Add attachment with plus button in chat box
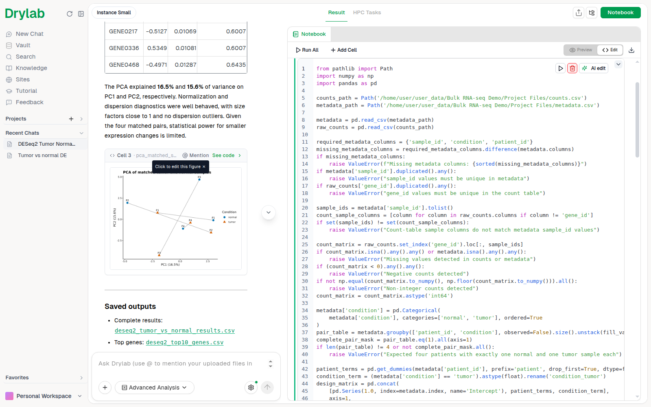This screenshot has width=651, height=407. point(105,387)
